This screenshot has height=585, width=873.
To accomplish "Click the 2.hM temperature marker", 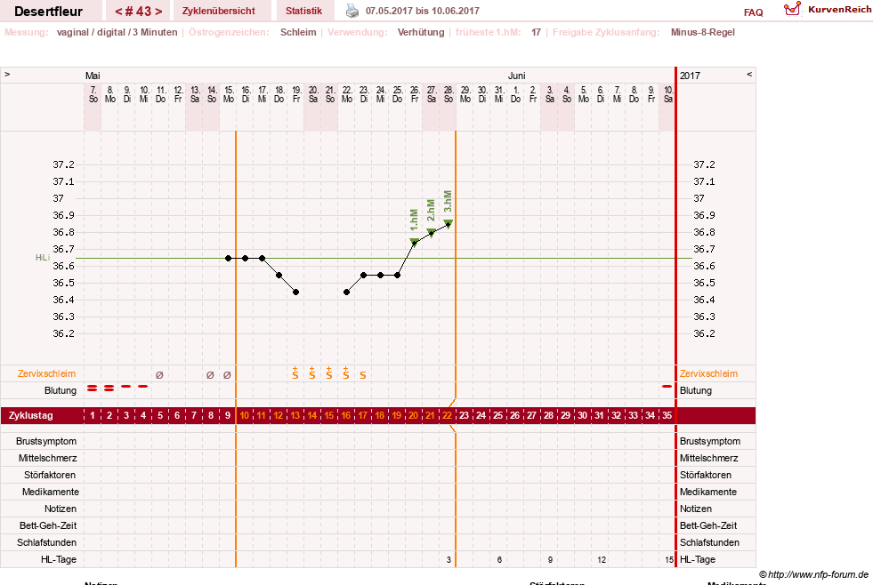I will coord(431,232).
